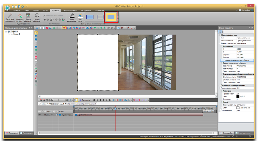Select the text T tool in the left toolbar
Screen dimensions: 258x141
point(36,54)
